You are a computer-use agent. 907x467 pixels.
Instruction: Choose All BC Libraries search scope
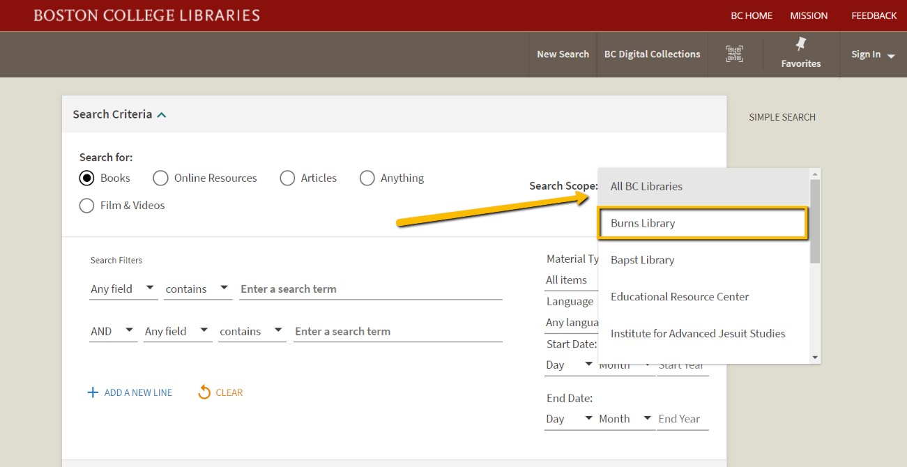coord(704,187)
